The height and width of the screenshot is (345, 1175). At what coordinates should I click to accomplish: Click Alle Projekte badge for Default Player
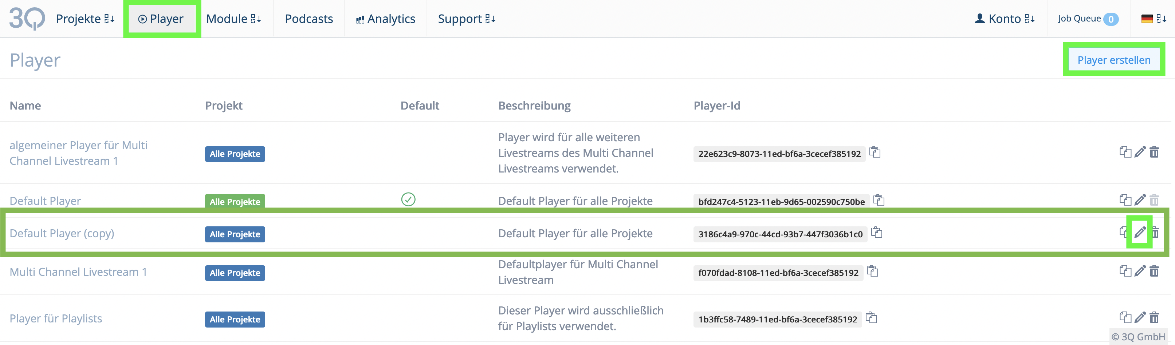coord(235,202)
